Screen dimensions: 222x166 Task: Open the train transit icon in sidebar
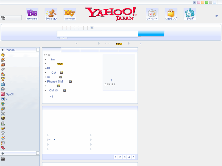[3, 109]
